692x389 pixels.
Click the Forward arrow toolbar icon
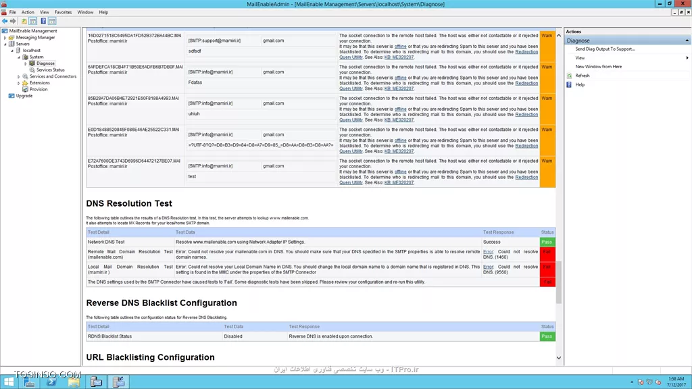13,21
